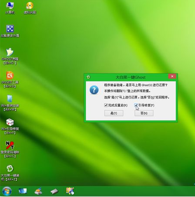Click text 程序准备就绪 Ghost32 进行还原 line

136,85
